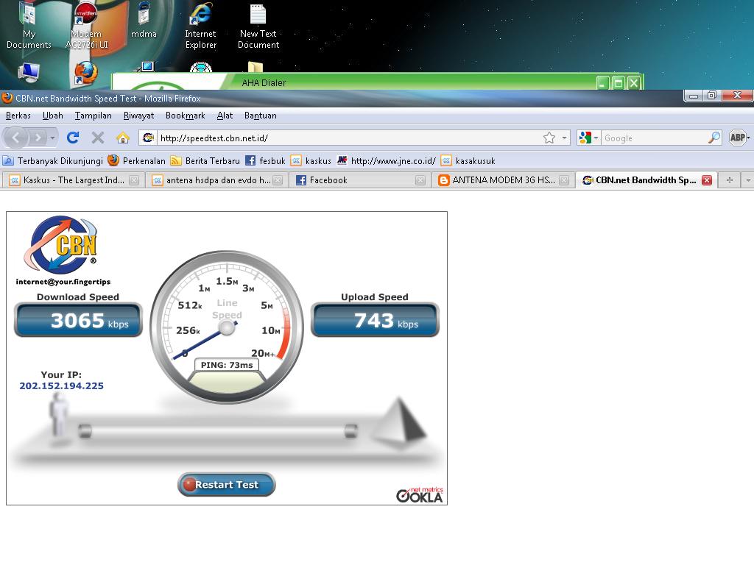Go to the home page icon
754x565 pixels.
coord(123,138)
